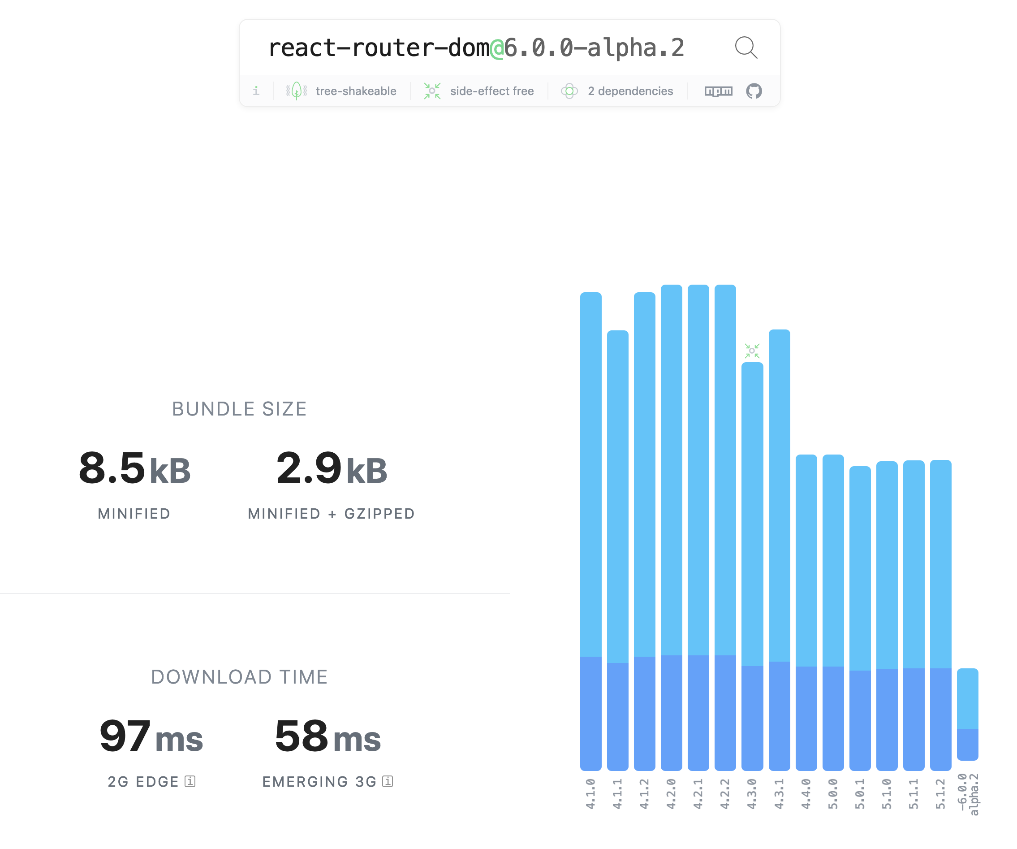Click the side-effect free arrows icon

pyautogui.click(x=431, y=91)
